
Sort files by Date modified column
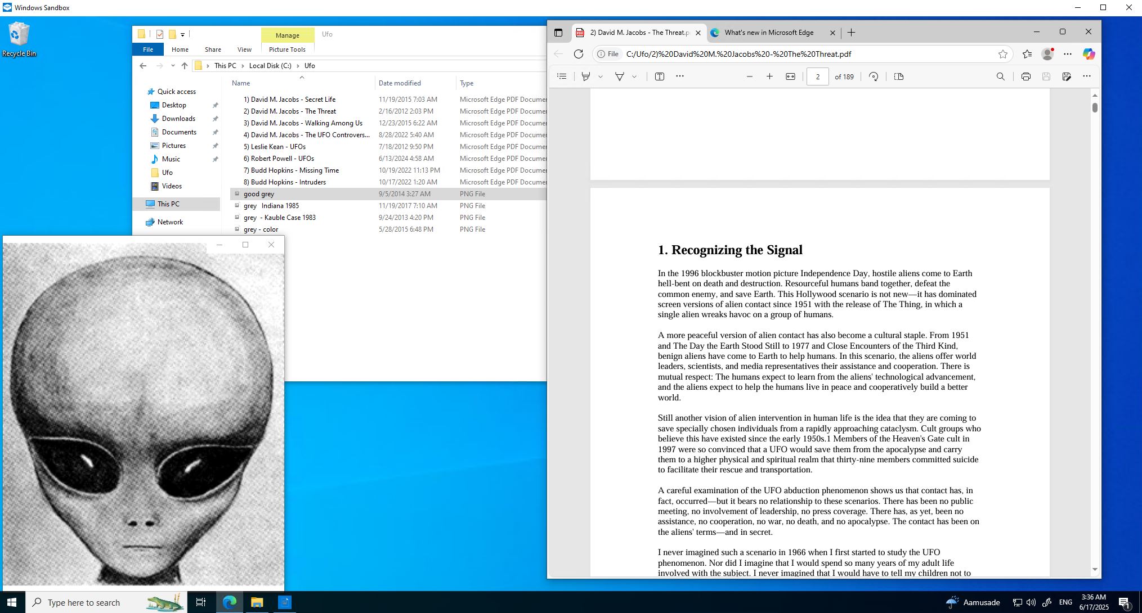[x=415, y=83]
